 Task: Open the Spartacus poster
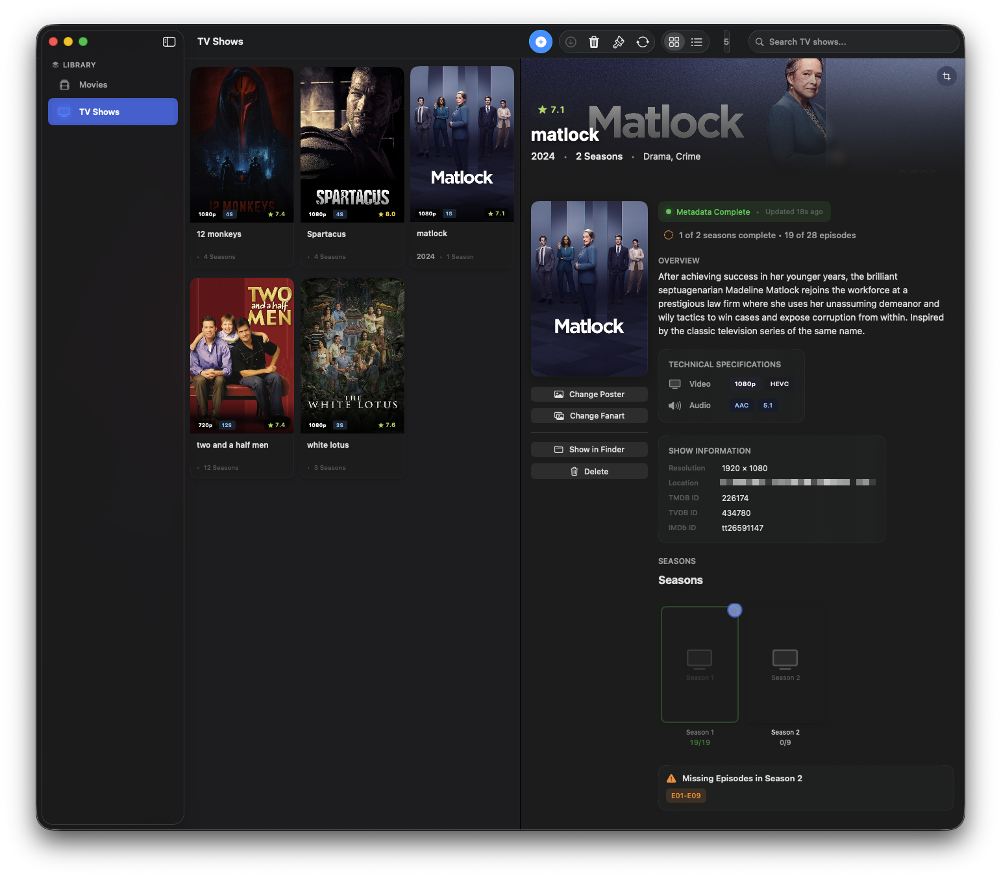click(x=352, y=144)
